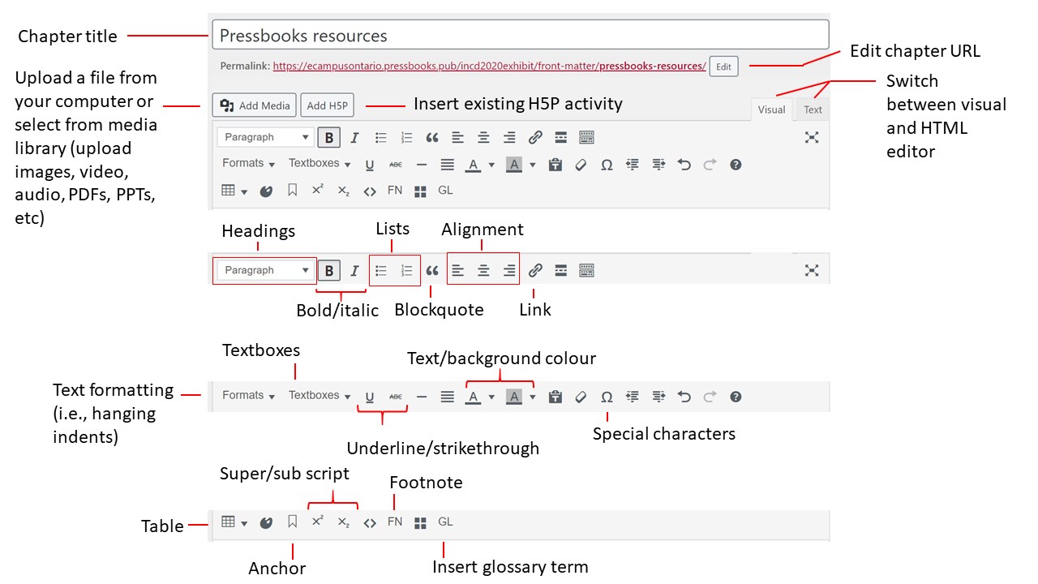The image size is (1038, 584).
Task: Insert glossary term GL in main editor
Action: (445, 191)
